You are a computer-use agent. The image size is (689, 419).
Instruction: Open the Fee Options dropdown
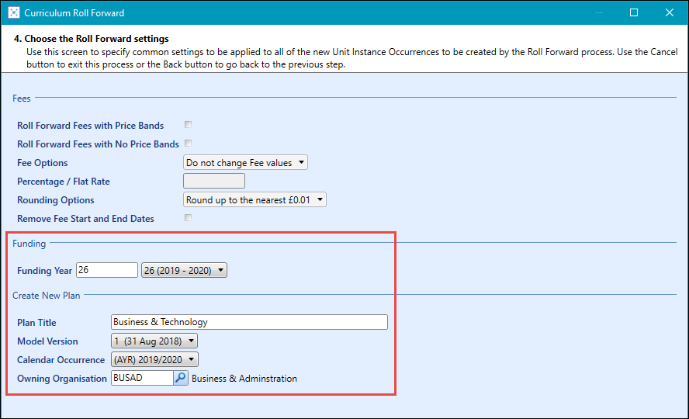point(245,162)
